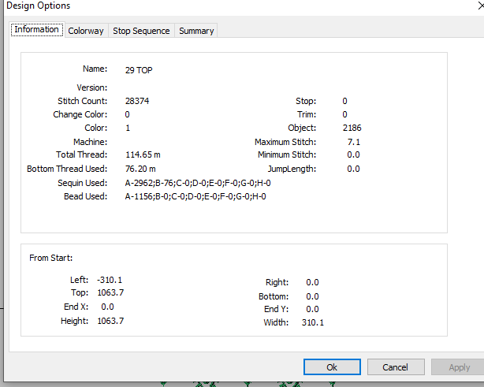
Task: Select Width value 310.1
Action: 313,322
